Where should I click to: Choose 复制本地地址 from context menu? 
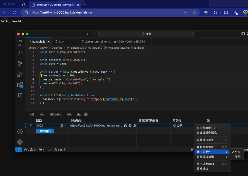[212, 147]
